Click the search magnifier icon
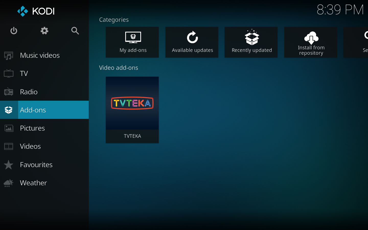368x230 pixels. [75, 31]
